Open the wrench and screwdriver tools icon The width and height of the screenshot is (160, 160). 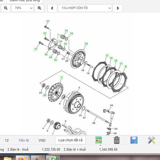click(x=151, y=140)
